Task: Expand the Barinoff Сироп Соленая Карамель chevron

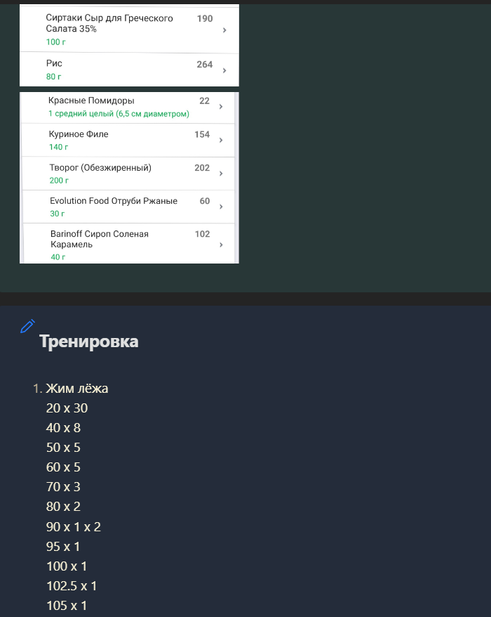Action: tap(221, 245)
